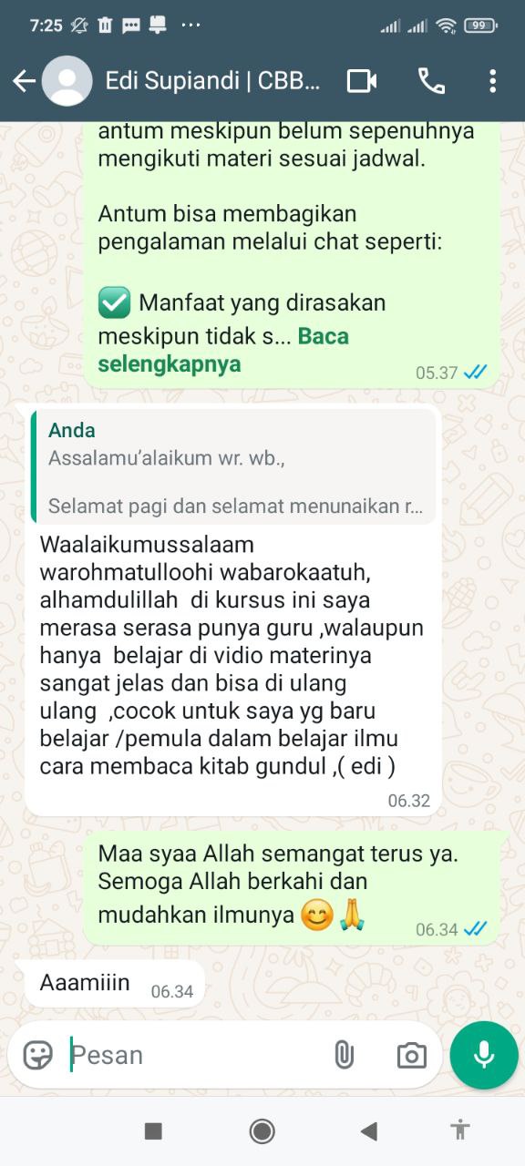This screenshot has height=1166, width=525.
Task: Select the Aaamiiin message bubble
Action: (x=114, y=984)
